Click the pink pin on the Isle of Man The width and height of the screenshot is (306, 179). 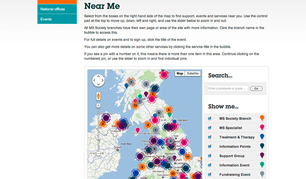(x=138, y=130)
